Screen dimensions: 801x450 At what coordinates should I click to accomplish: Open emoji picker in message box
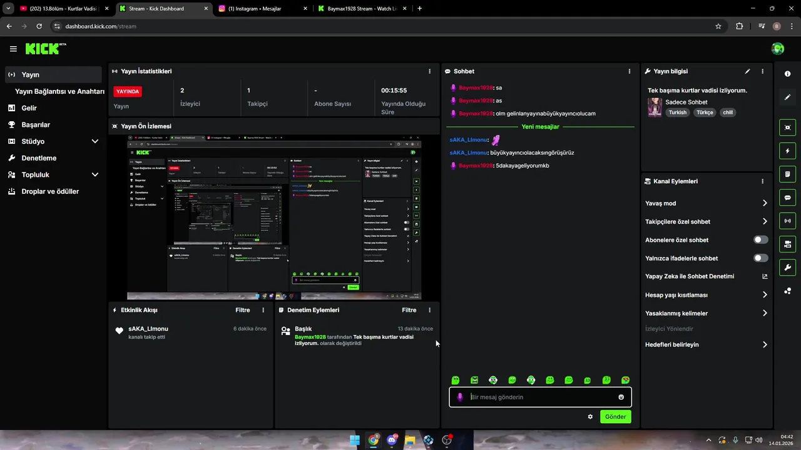click(x=621, y=397)
